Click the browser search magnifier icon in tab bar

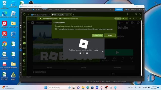(x=128, y=14)
